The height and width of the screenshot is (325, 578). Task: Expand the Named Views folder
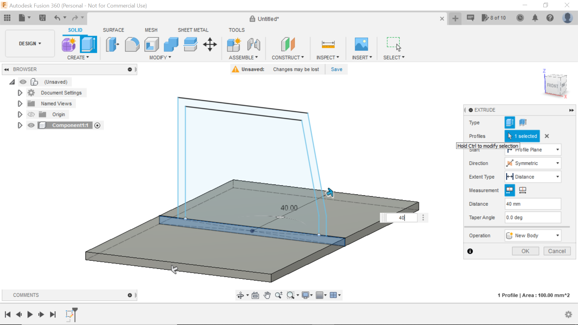[x=20, y=104]
